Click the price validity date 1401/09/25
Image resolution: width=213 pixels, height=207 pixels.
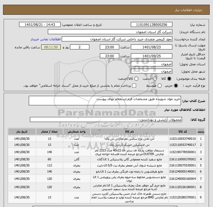click(x=152, y=56)
